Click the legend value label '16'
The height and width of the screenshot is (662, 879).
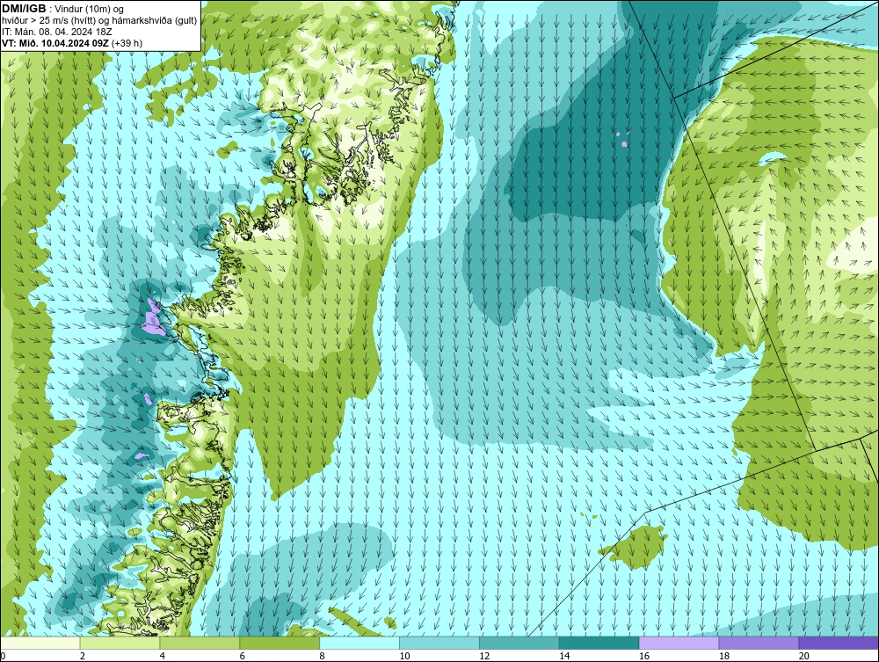(644, 656)
